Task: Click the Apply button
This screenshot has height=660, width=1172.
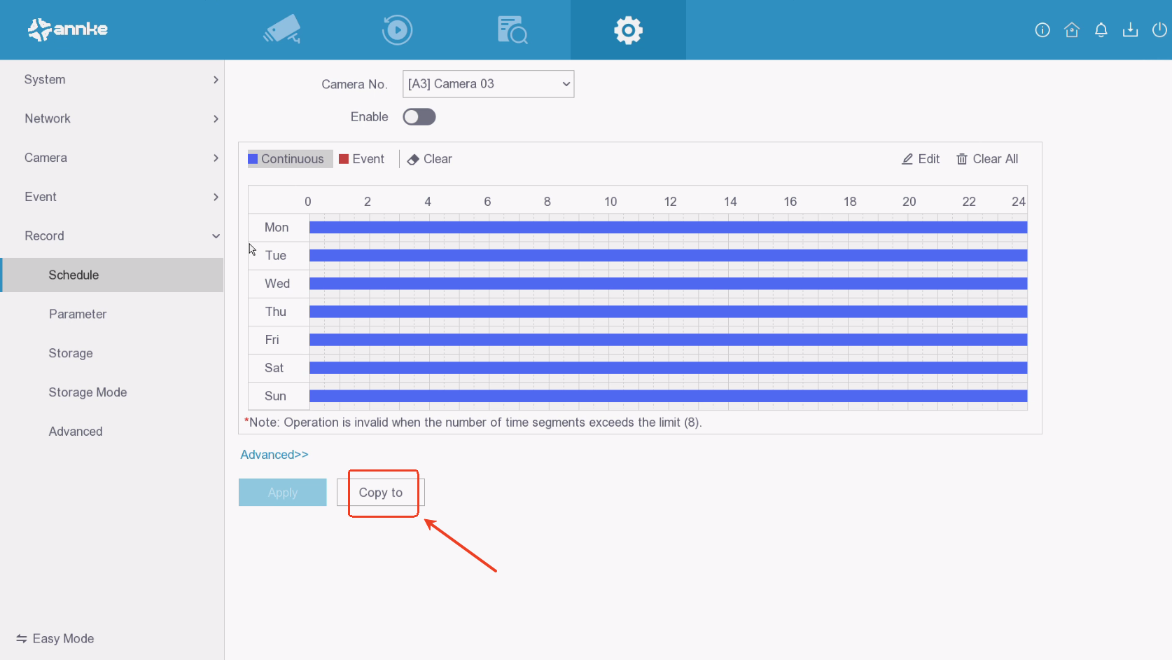Action: pyautogui.click(x=283, y=493)
